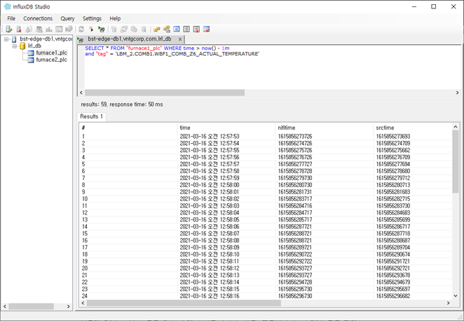Screen dimensions: 464x321
Task: Click the blue window toolbar icon
Action: [x=177, y=29]
